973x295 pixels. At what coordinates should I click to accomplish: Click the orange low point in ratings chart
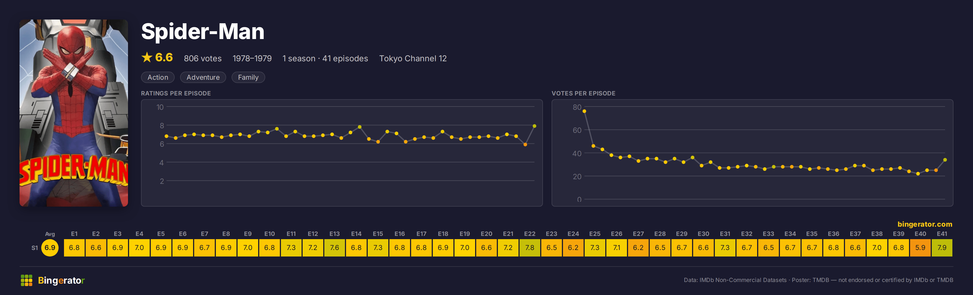click(525, 145)
